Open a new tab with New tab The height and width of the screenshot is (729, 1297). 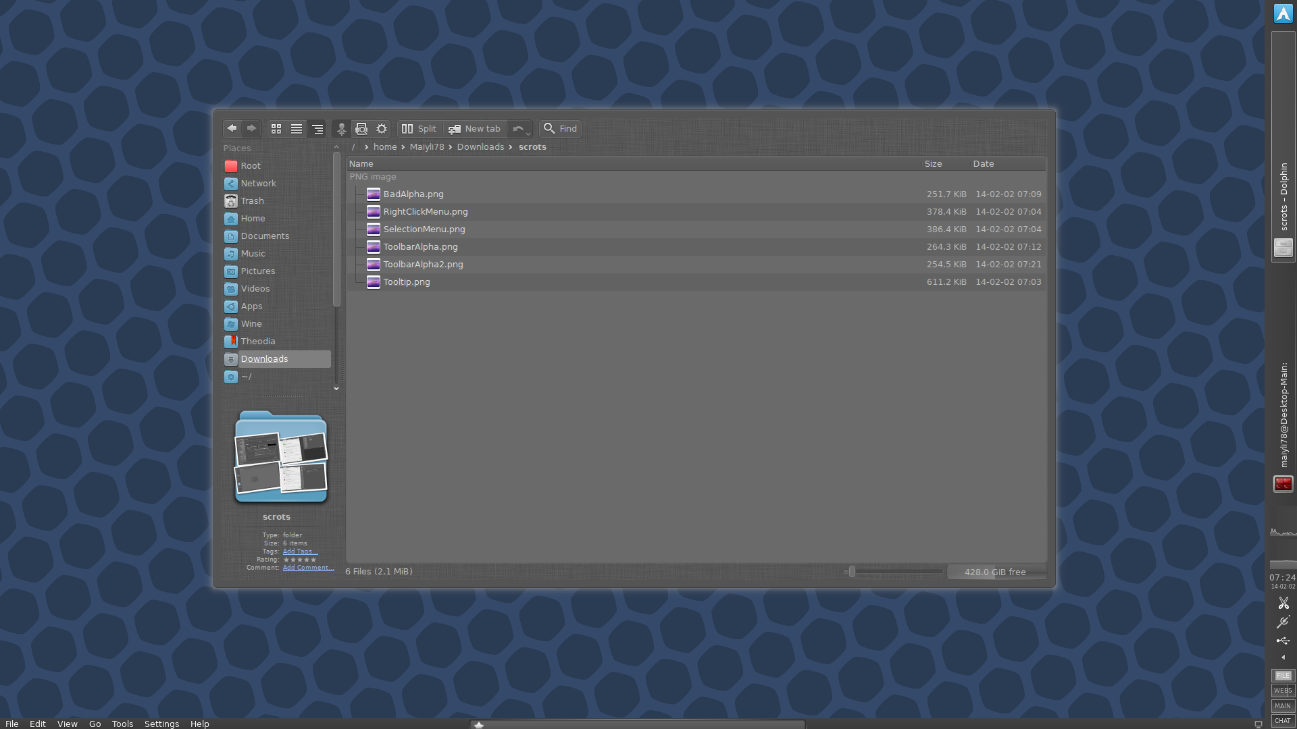tap(474, 128)
